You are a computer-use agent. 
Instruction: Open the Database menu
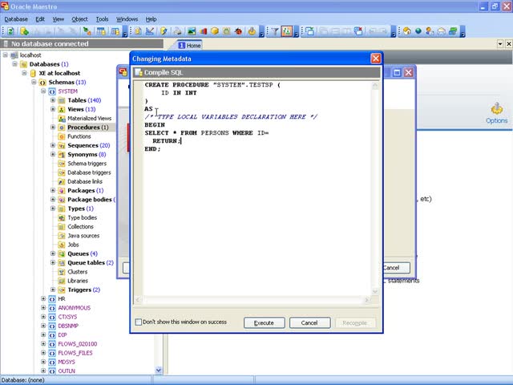(16, 19)
